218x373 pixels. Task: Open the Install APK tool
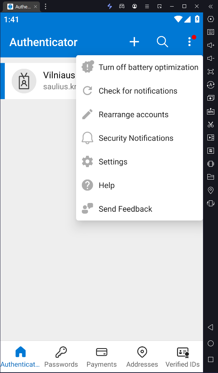pyautogui.click(x=210, y=111)
